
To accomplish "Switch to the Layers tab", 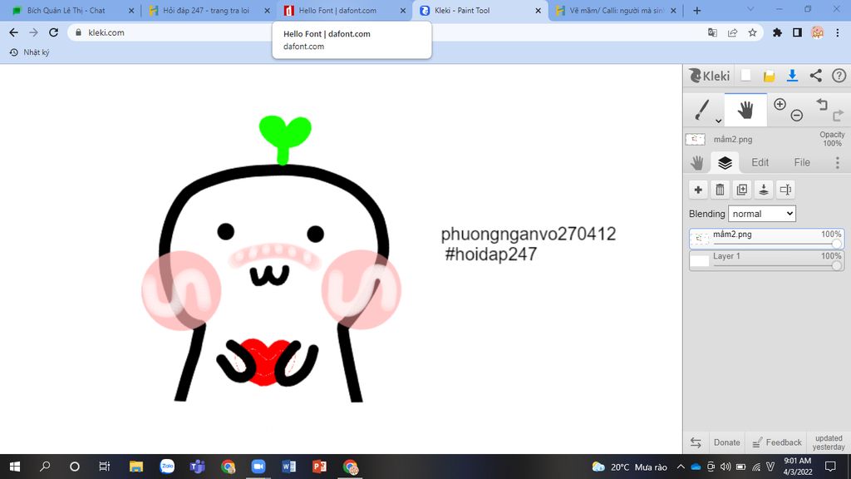I will 725,162.
